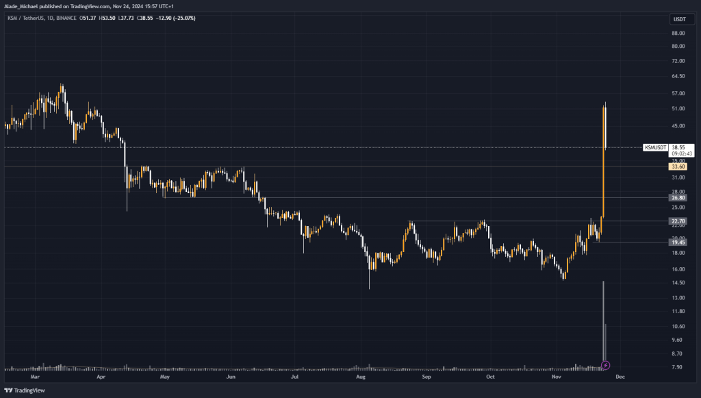Click the current price 38.55 tag

(x=678, y=147)
